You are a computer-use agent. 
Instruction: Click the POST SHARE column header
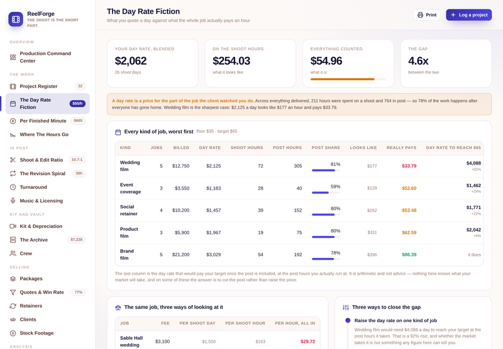(x=326, y=148)
